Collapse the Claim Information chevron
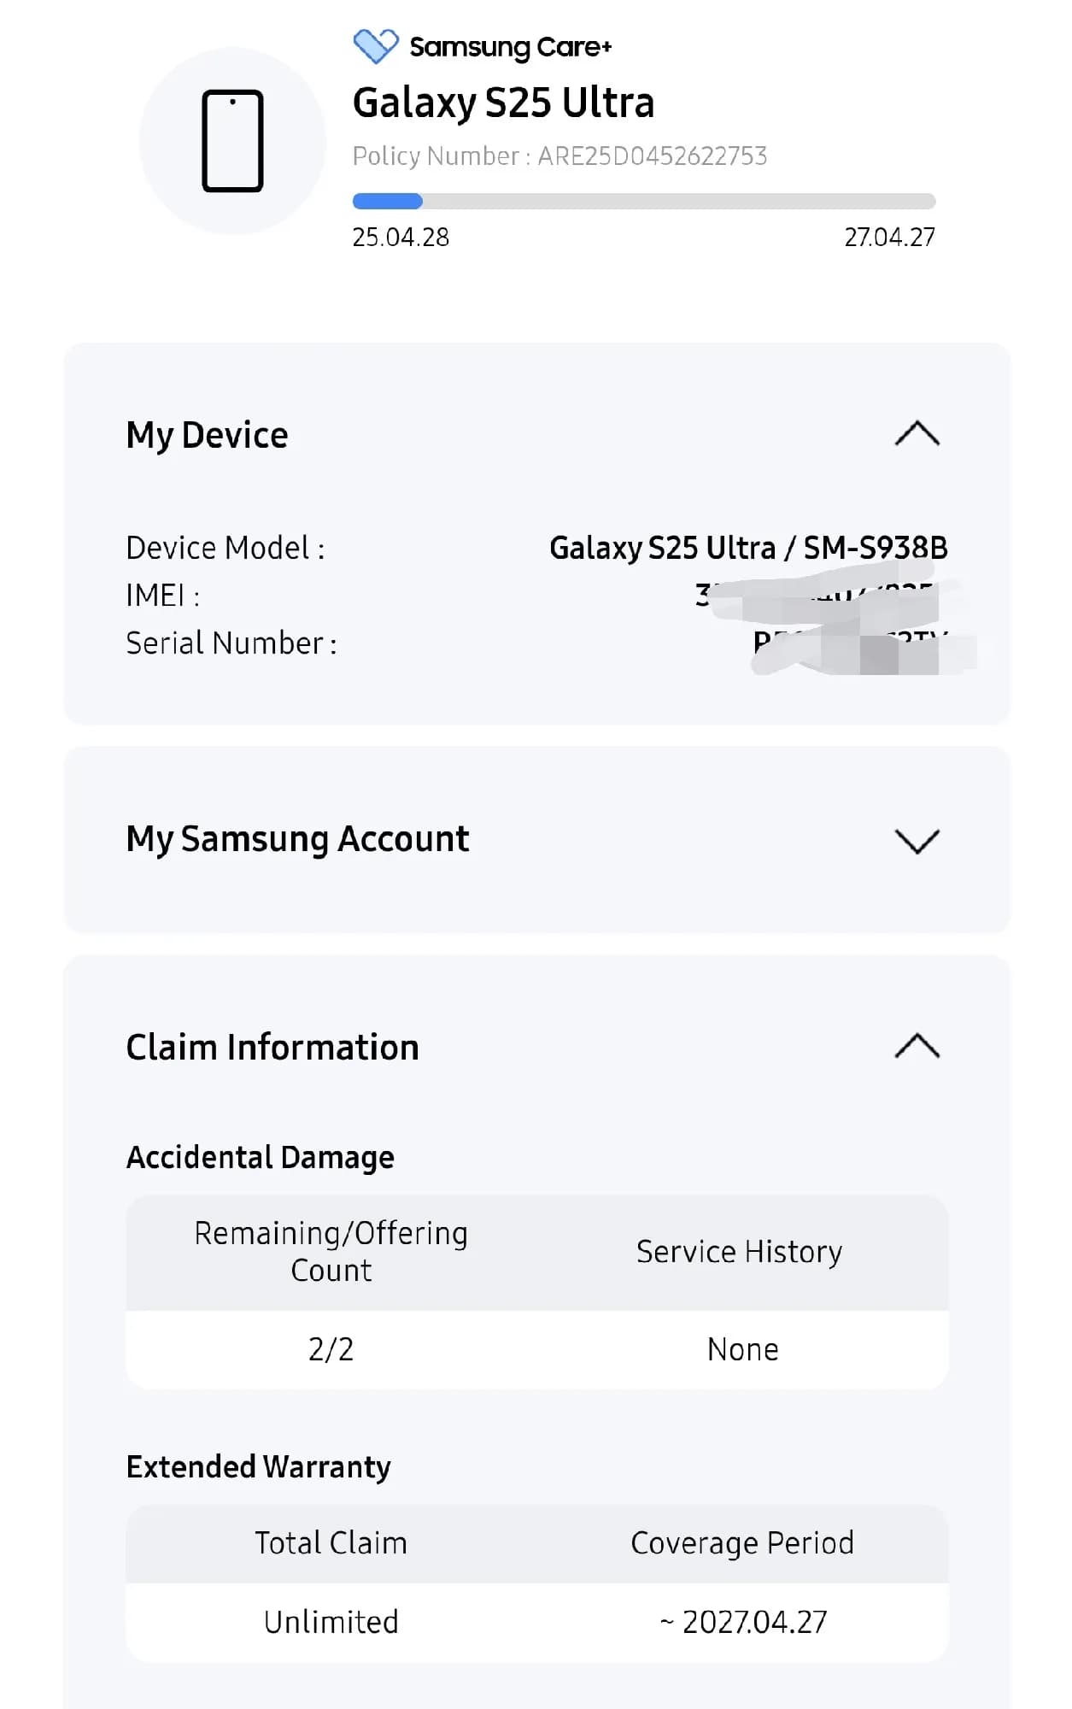The height and width of the screenshot is (1709, 1072). 917,1046
